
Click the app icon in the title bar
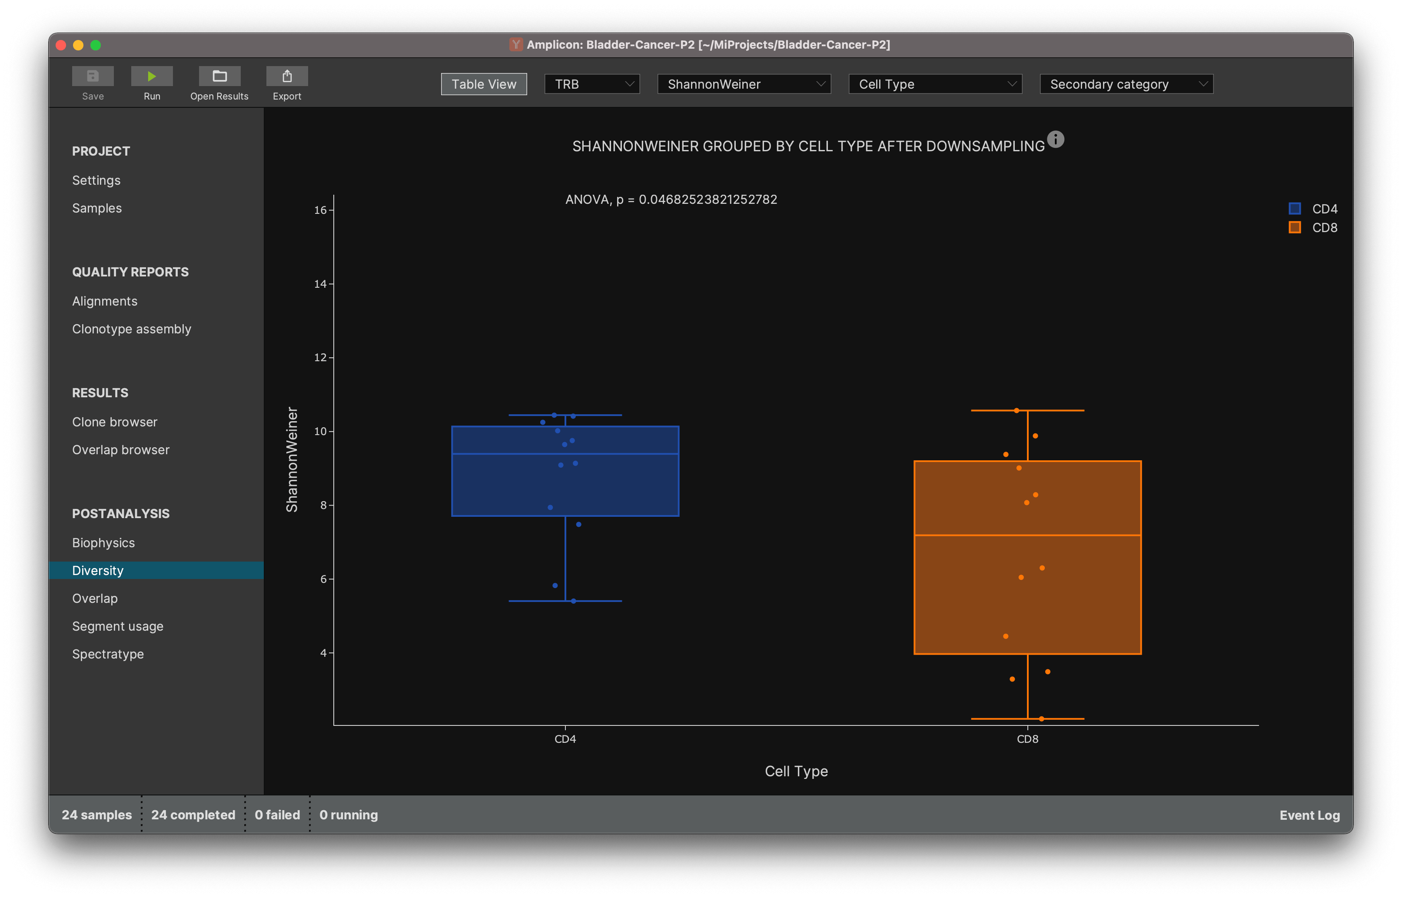pos(515,44)
